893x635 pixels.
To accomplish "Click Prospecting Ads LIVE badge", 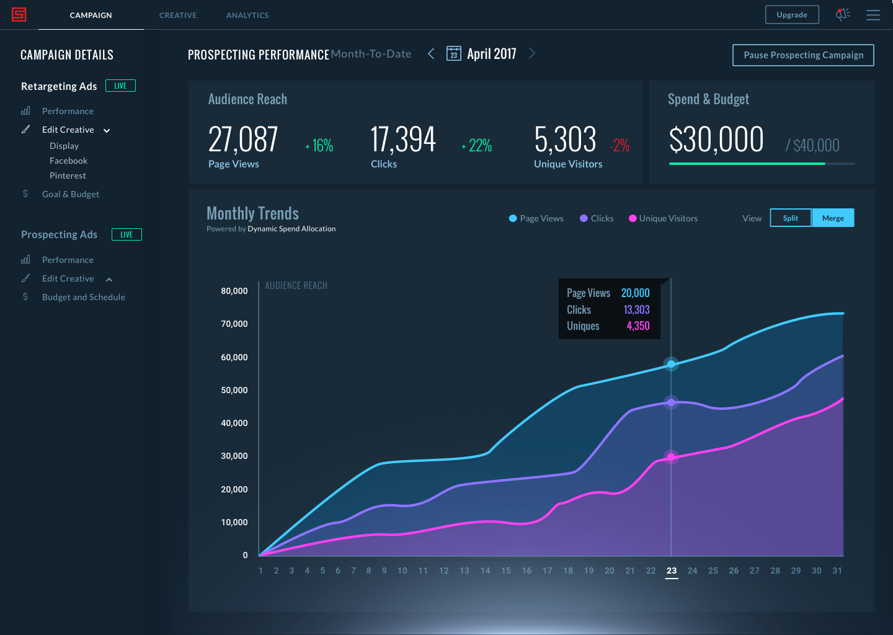I will point(127,234).
